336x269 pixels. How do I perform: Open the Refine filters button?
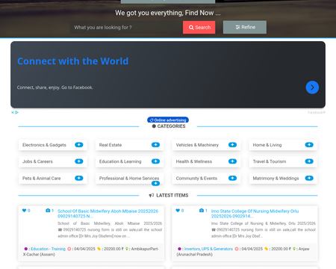click(245, 27)
